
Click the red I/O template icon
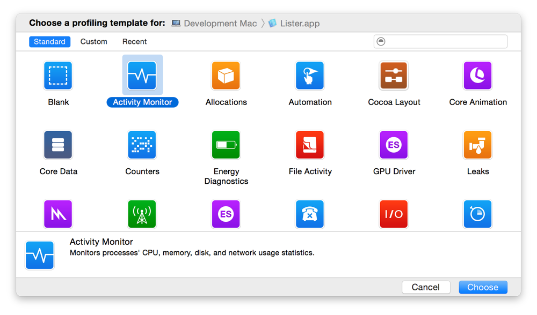[394, 214]
